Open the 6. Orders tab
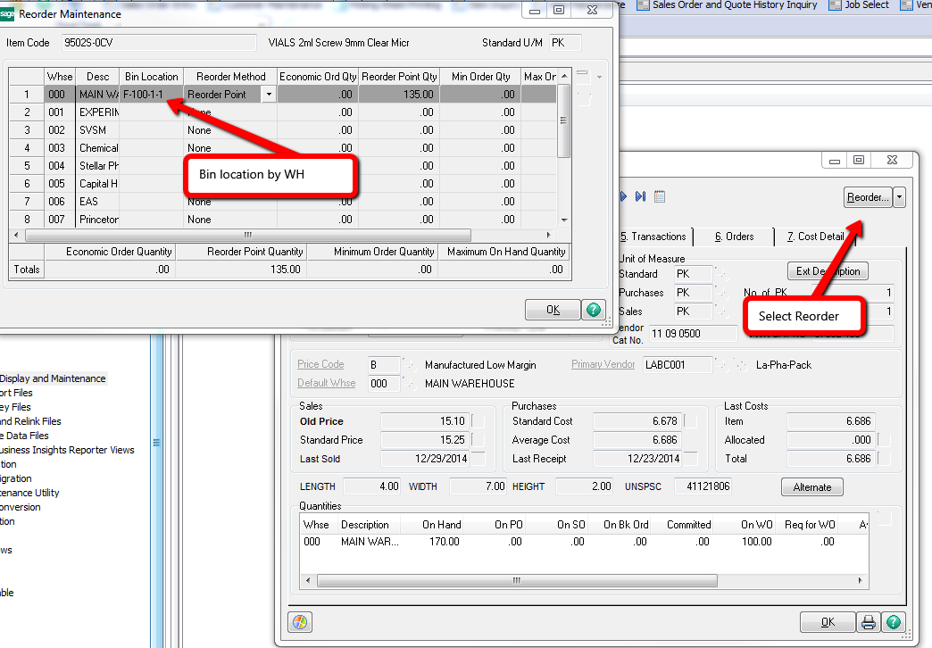This screenshot has width=932, height=648. (734, 237)
